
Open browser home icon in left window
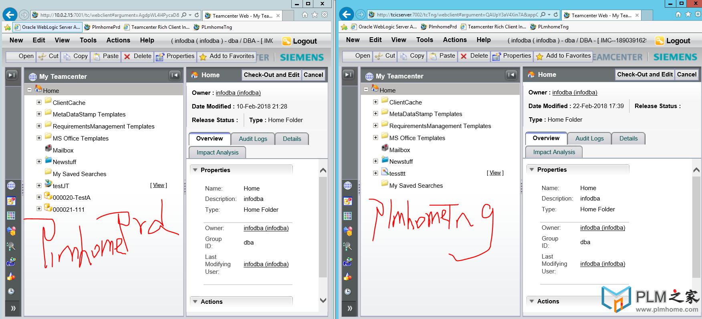tap(305, 15)
